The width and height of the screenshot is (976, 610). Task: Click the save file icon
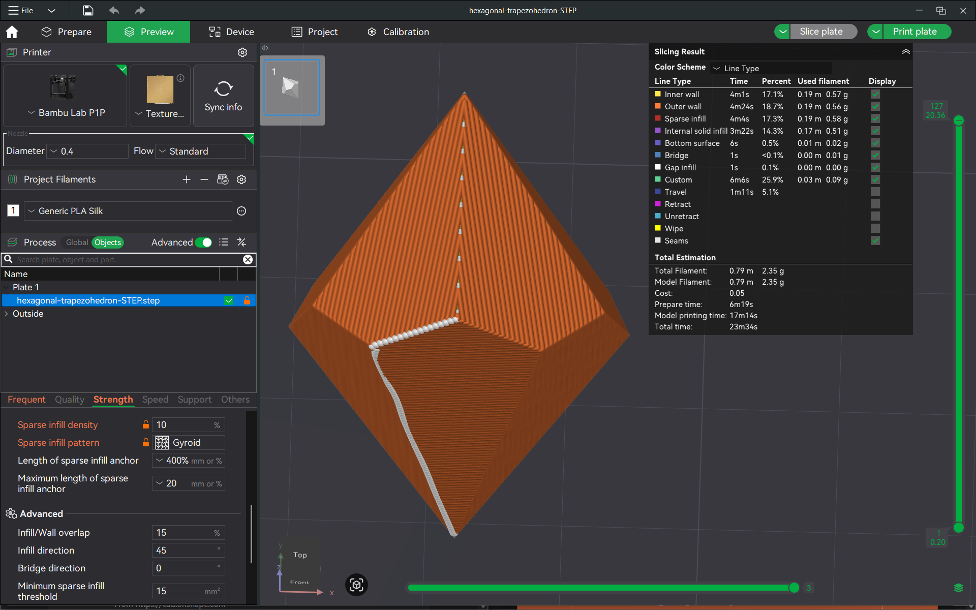click(88, 10)
